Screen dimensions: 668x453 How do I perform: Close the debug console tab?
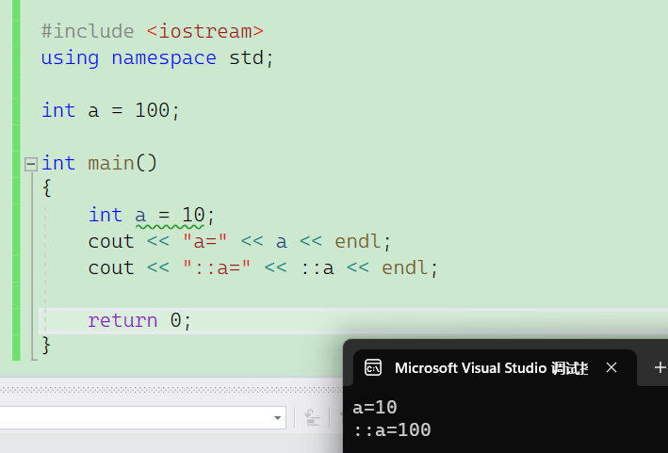pos(611,367)
